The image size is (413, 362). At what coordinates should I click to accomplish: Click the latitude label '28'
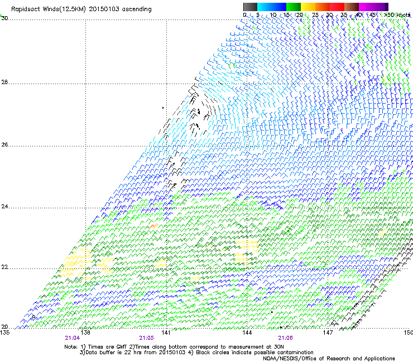tap(4, 82)
